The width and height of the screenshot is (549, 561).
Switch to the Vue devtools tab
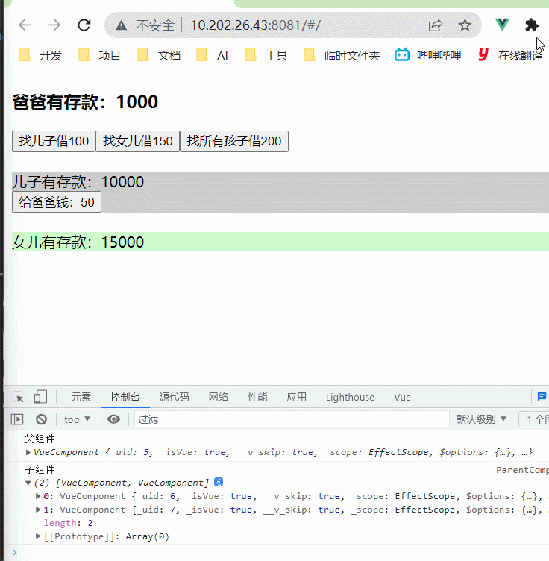click(x=402, y=397)
